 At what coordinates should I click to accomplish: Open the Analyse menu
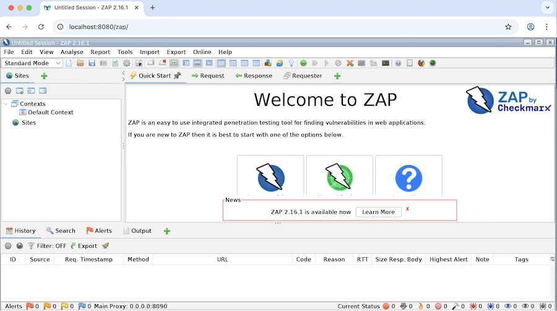pyautogui.click(x=72, y=52)
